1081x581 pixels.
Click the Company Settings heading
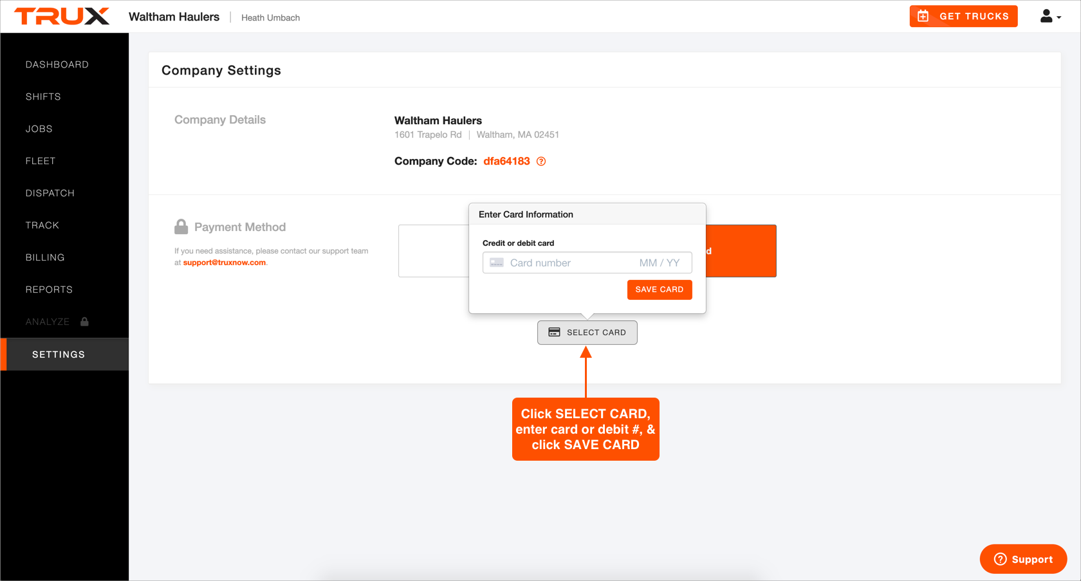click(221, 70)
